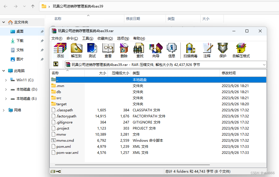Select the .mvn folder icon
The height and width of the screenshot is (177, 279).
[53, 86]
